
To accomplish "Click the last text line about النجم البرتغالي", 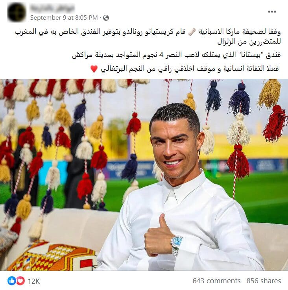I will (190, 69).
